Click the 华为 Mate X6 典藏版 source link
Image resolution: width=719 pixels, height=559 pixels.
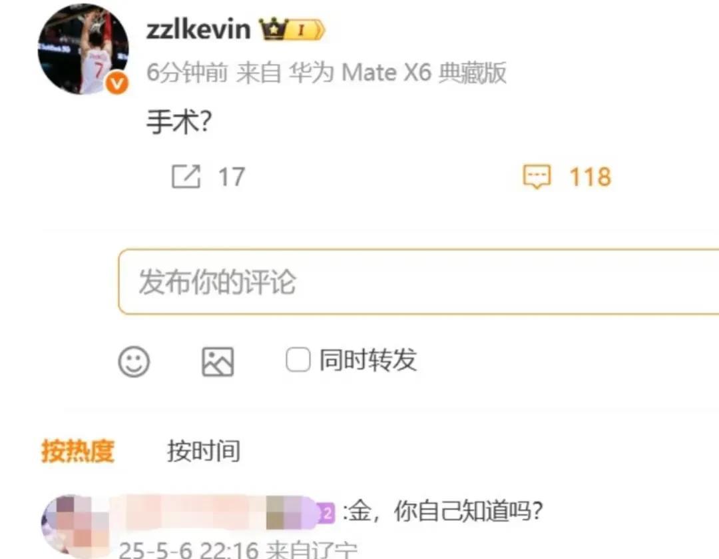pos(397,73)
